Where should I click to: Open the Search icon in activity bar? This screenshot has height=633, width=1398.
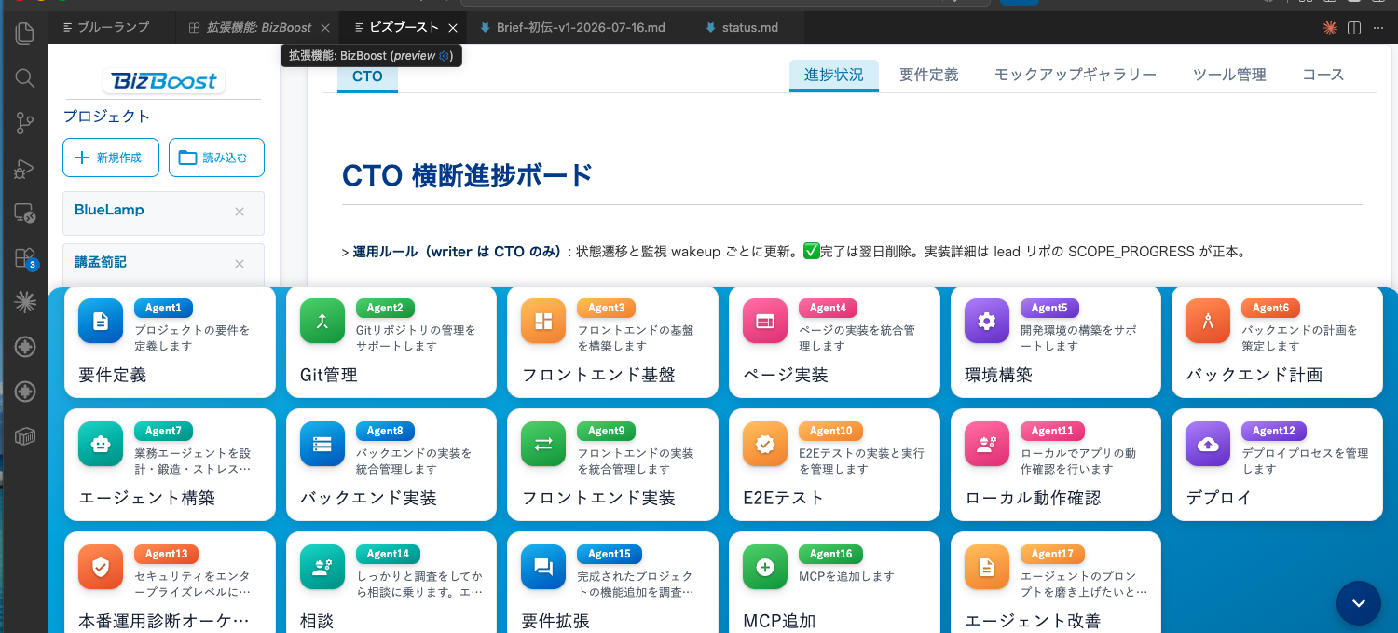tap(25, 78)
